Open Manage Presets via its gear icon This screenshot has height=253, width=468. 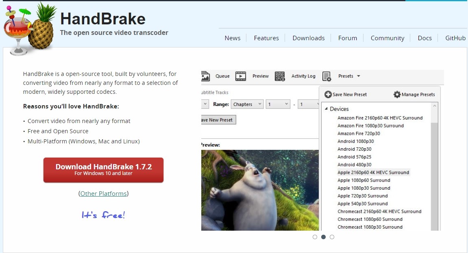pos(396,94)
